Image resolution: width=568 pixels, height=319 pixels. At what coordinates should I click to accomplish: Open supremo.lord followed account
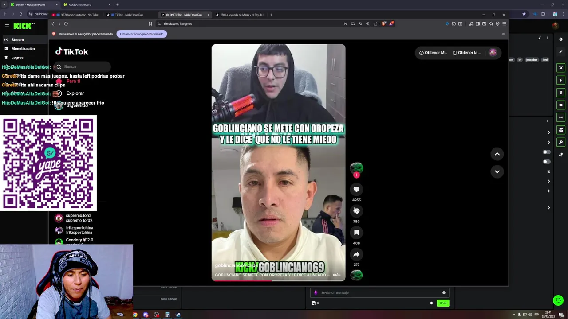tap(74, 218)
